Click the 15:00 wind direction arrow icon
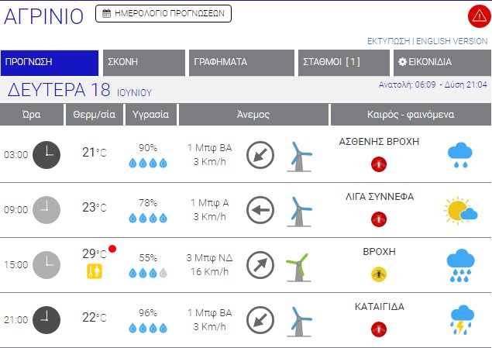The width and height of the screenshot is (492, 348). click(260, 265)
